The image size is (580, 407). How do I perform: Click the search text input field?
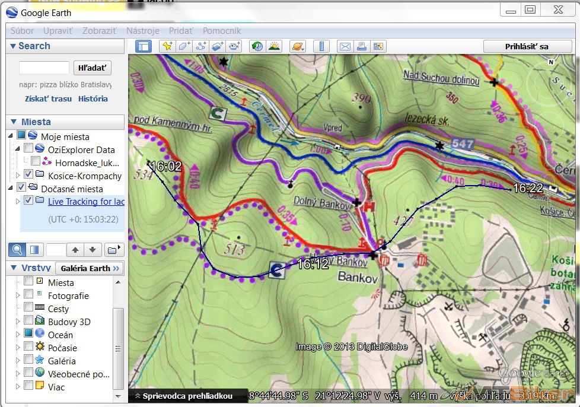tap(44, 68)
